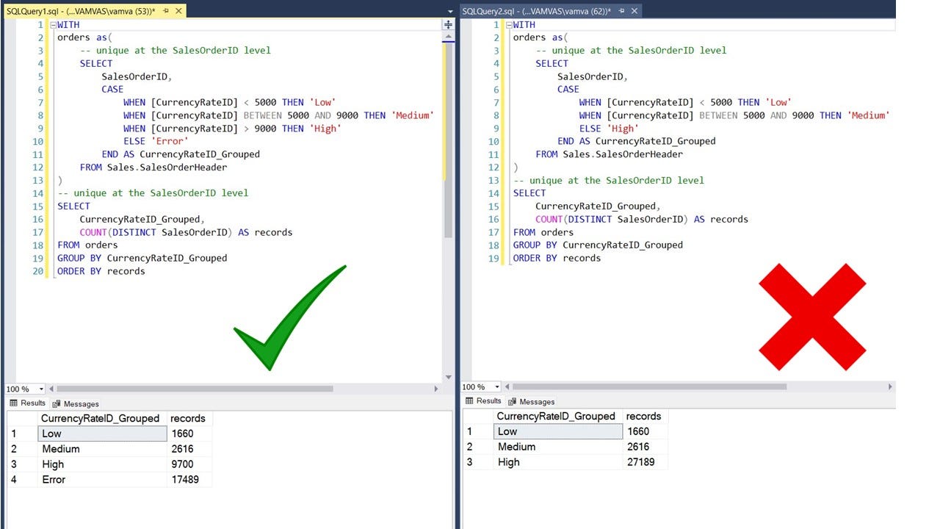Select CurrencyRateID_Grouped column header in SQLQuery1 results
This screenshot has height=529, width=940.
[101, 418]
